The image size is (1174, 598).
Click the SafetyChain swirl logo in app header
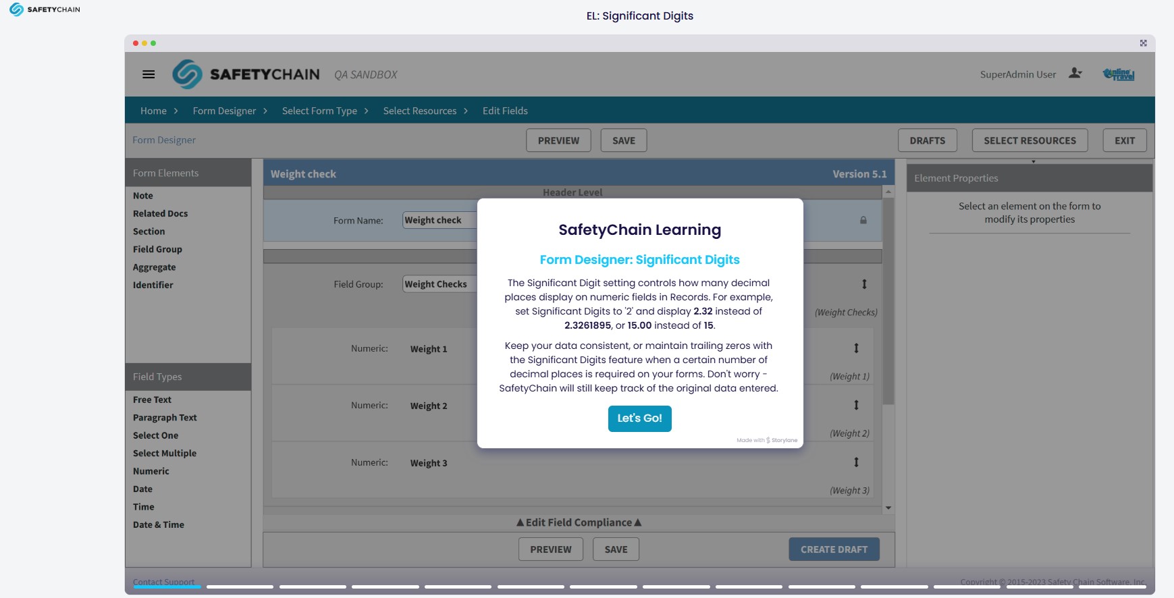coord(187,74)
